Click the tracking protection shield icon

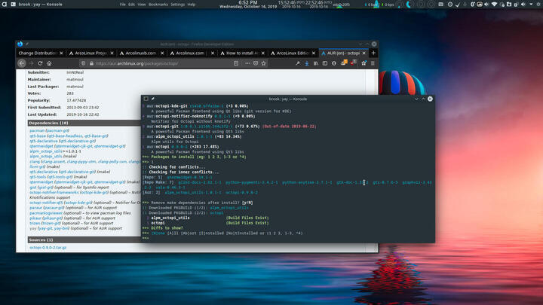pos(83,63)
